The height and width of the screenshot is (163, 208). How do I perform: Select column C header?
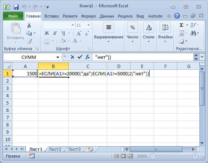[88, 66]
